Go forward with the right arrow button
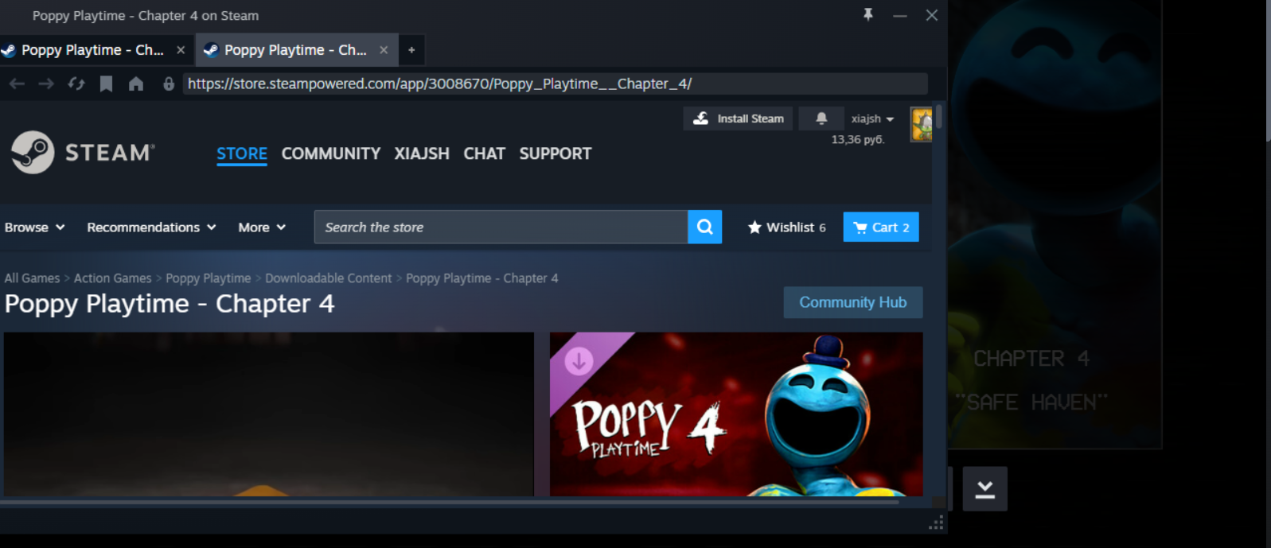The height and width of the screenshot is (548, 1271). point(46,84)
